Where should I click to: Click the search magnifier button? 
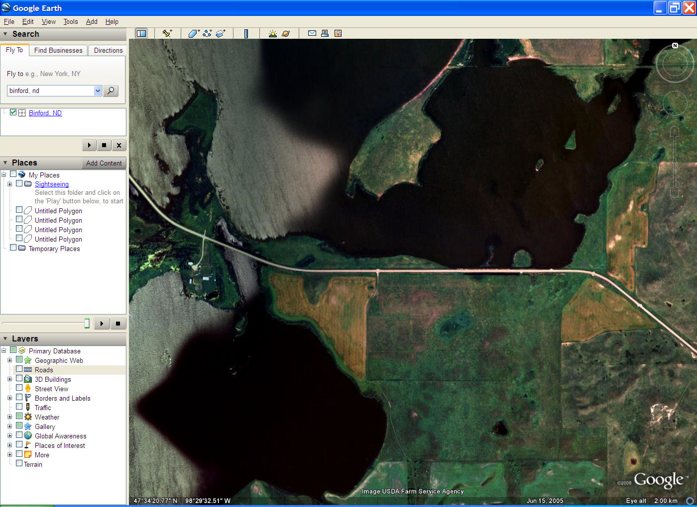pyautogui.click(x=111, y=90)
